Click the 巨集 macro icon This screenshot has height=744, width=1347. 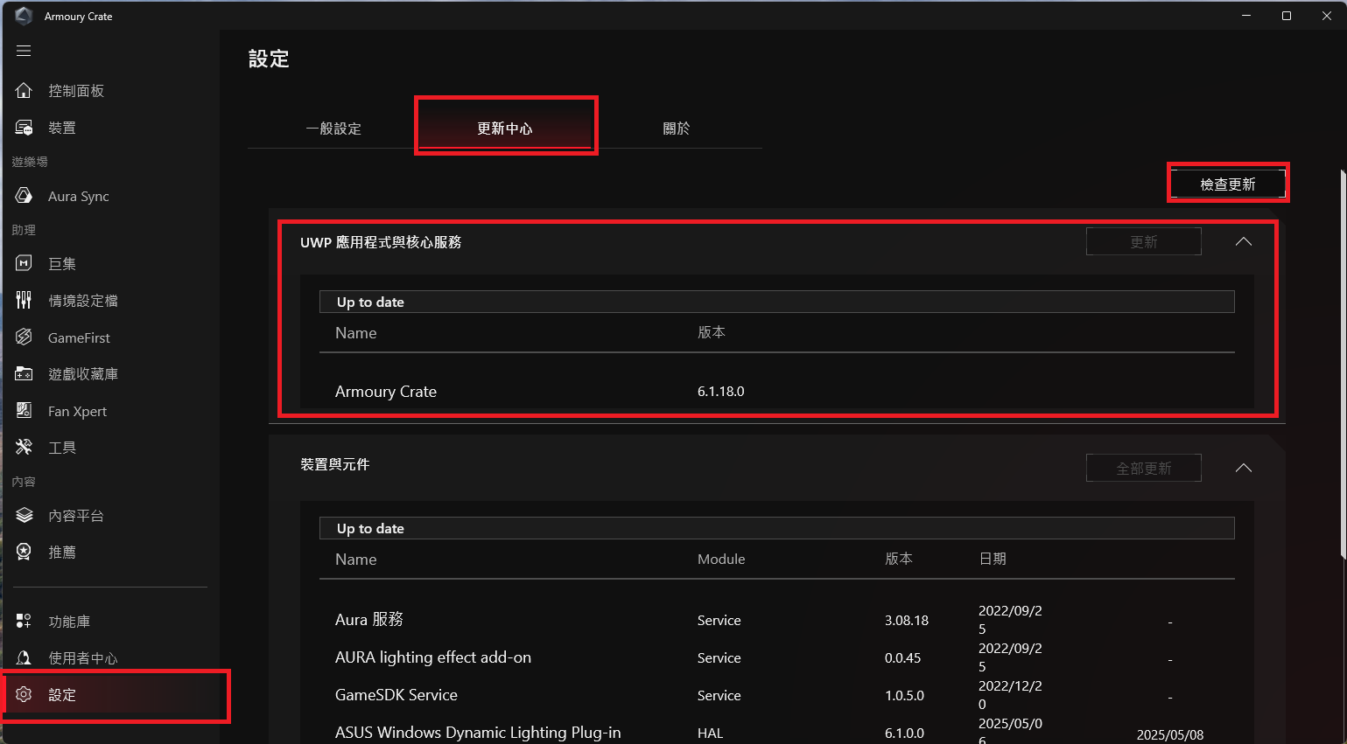tap(24, 263)
